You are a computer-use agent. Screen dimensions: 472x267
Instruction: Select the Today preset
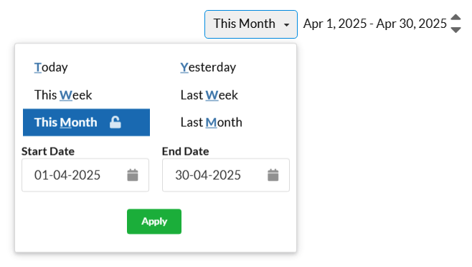pyautogui.click(x=51, y=67)
